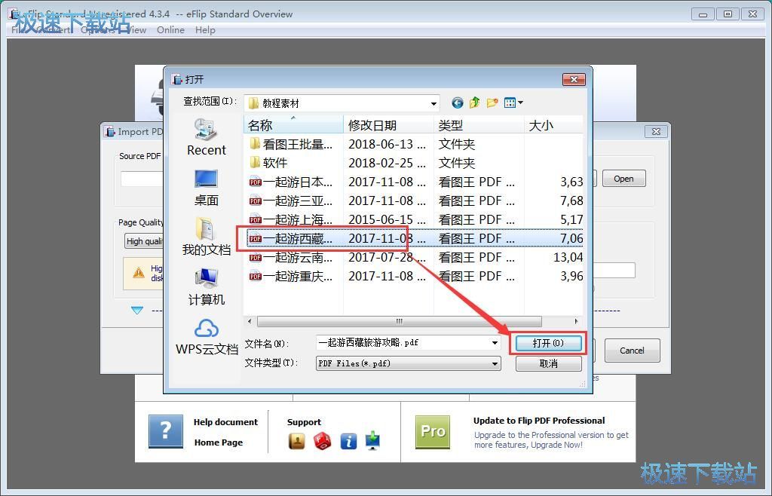Sort files by 大小 column header
The width and height of the screenshot is (772, 496).
coord(553,125)
